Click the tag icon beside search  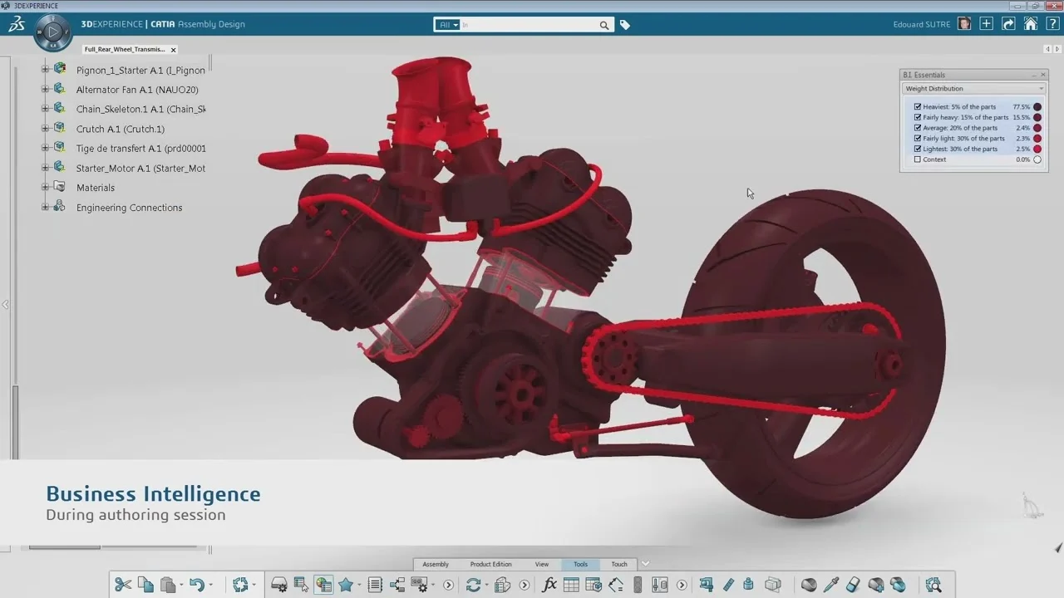625,25
